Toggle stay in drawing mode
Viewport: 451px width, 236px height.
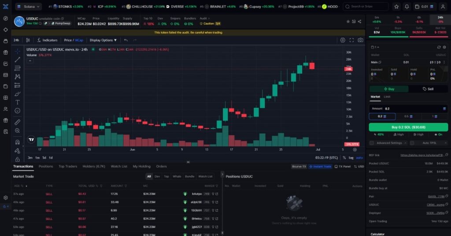18,151
